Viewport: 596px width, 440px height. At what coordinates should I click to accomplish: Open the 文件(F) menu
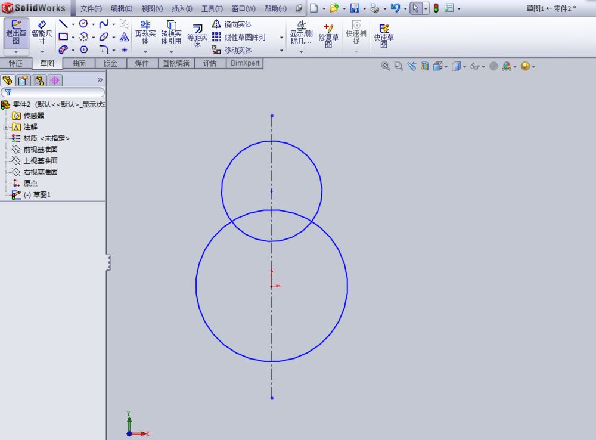pos(91,8)
